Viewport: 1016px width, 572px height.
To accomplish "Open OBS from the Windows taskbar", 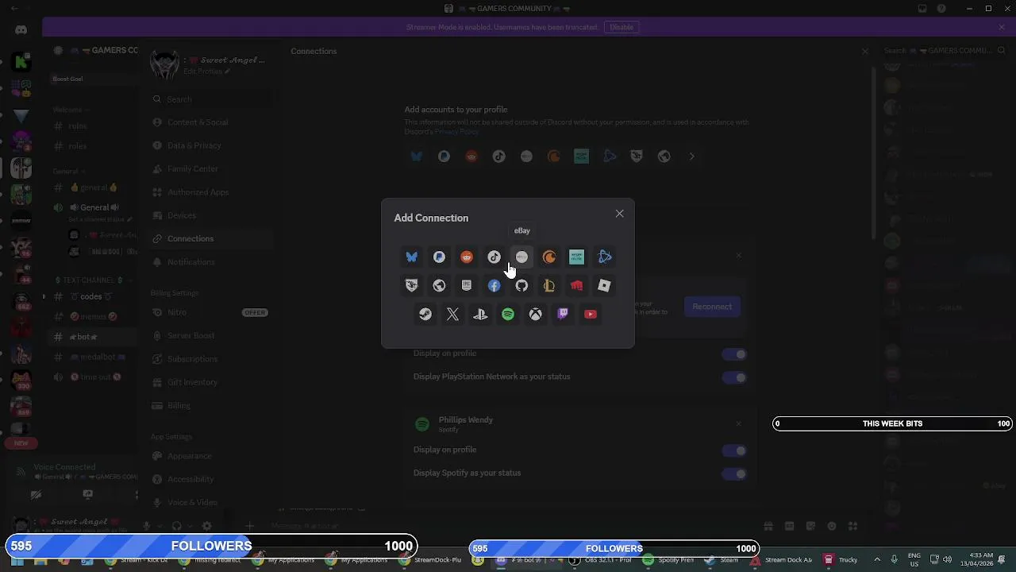I will tap(602, 560).
